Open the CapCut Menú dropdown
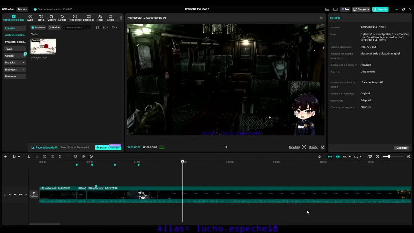The height and width of the screenshot is (233, 414). (x=22, y=9)
